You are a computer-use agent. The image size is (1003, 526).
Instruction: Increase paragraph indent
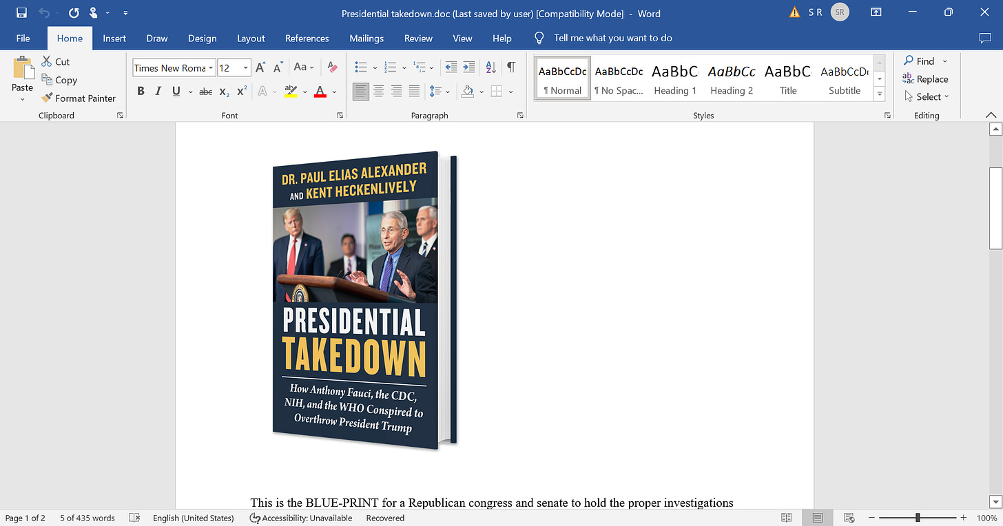(469, 67)
